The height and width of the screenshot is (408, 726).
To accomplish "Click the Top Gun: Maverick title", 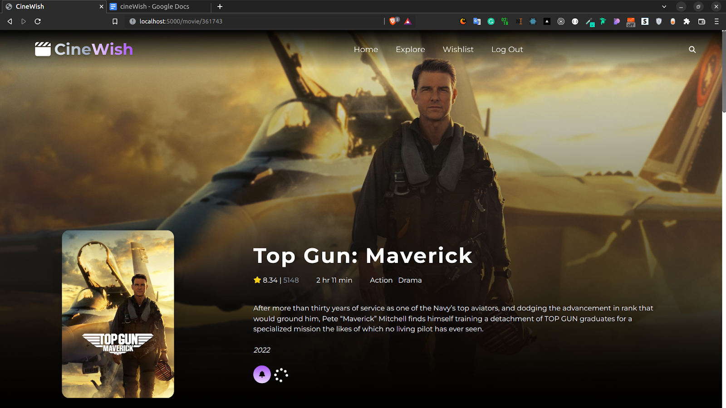I will point(363,256).
